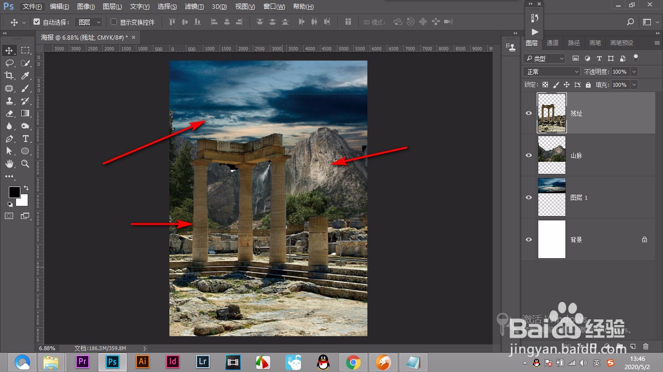The width and height of the screenshot is (663, 372).
Task: Select the Quick Selection tool
Action: click(25, 63)
